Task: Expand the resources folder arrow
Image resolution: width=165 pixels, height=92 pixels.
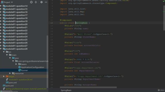Action: (10, 73)
